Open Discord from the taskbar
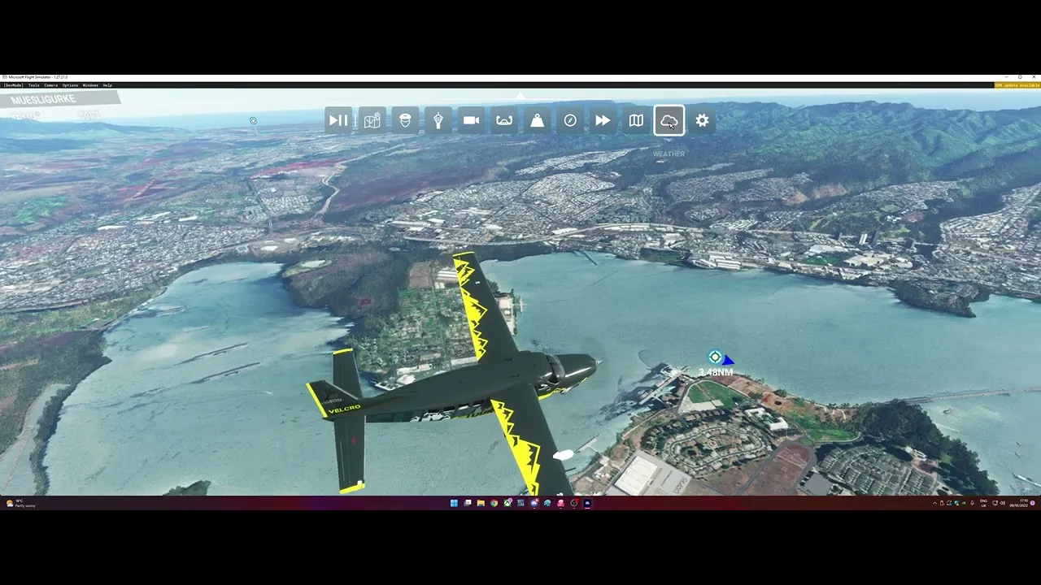 point(534,503)
